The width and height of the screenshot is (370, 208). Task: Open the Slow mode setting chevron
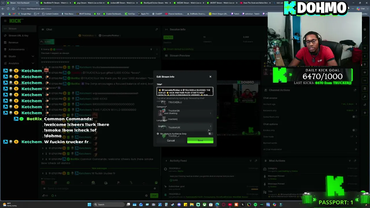(x=356, y=137)
